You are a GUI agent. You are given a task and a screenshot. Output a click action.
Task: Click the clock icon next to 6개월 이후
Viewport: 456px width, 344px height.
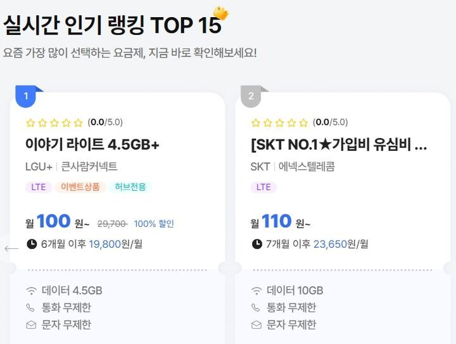[32, 244]
